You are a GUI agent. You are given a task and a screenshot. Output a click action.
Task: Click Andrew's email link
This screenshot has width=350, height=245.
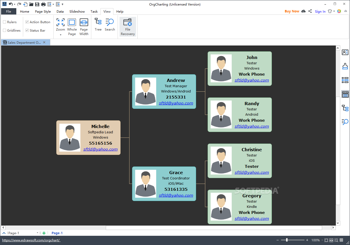coord(176,103)
